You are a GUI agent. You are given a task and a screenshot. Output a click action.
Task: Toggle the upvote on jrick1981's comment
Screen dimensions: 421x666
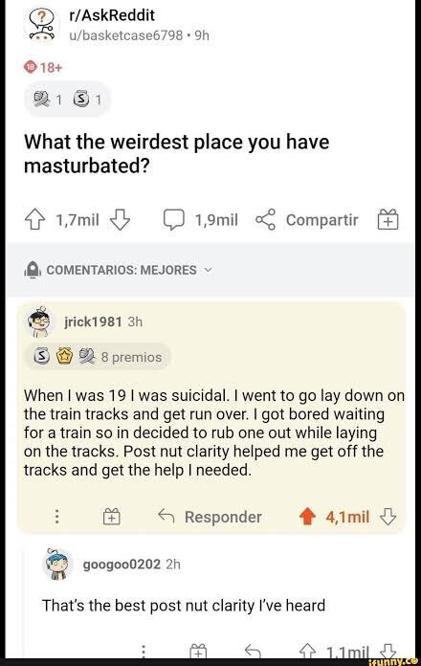(307, 517)
